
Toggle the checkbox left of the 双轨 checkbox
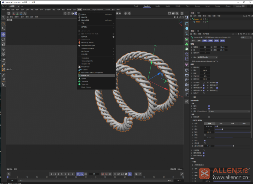[x=204, y=88]
